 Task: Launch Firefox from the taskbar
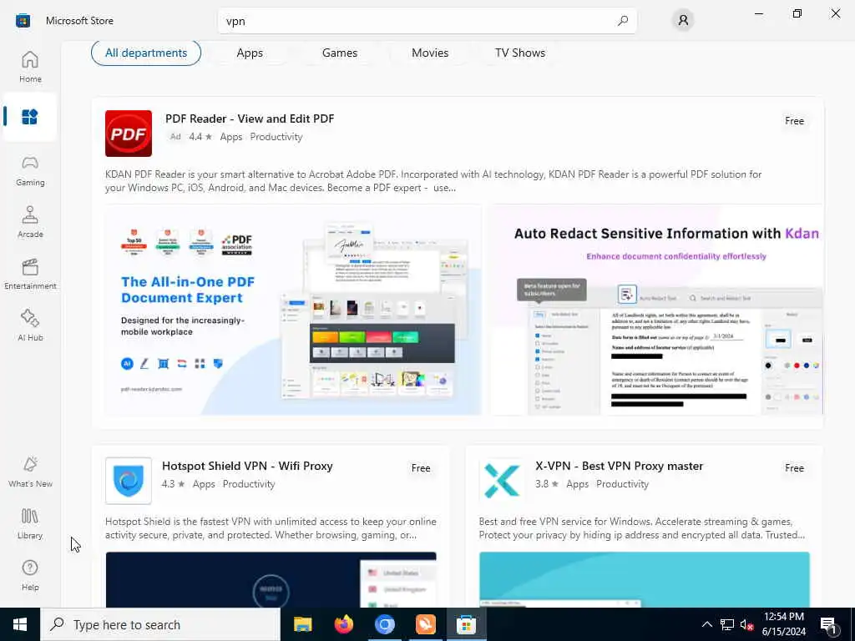[343, 624]
